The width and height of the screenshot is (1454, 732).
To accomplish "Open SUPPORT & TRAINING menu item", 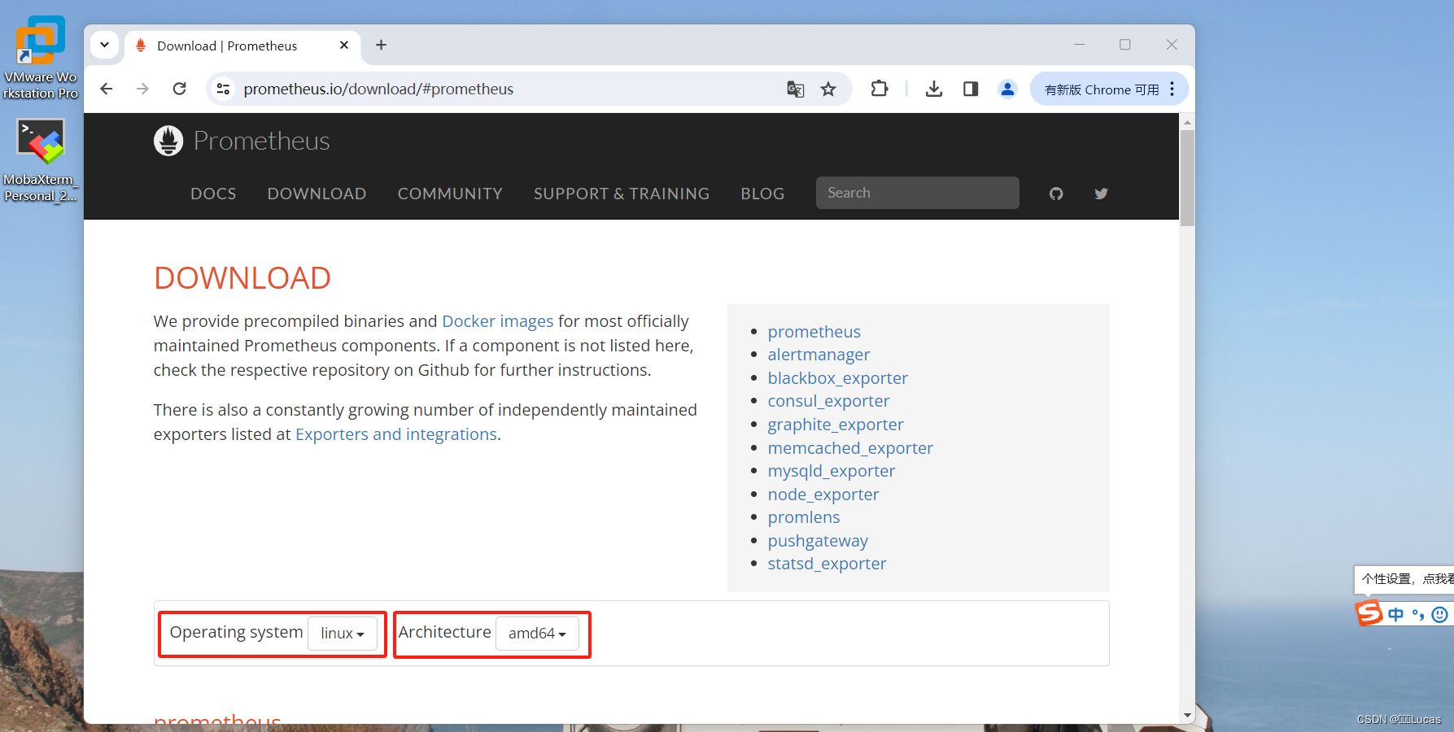I will pyautogui.click(x=622, y=194).
